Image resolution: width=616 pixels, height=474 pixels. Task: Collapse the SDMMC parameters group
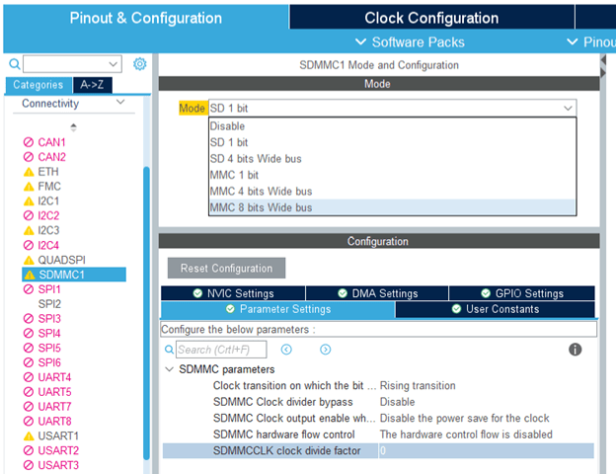tap(169, 369)
